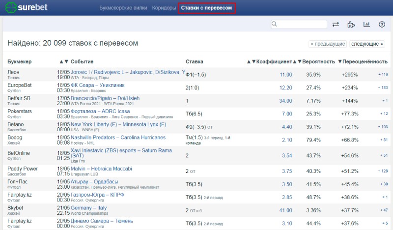Image resolution: width=393 pixels, height=230 pixels.
Task: Click coefficient 3.50 in Гол+Пас row
Action: tap(287, 184)
